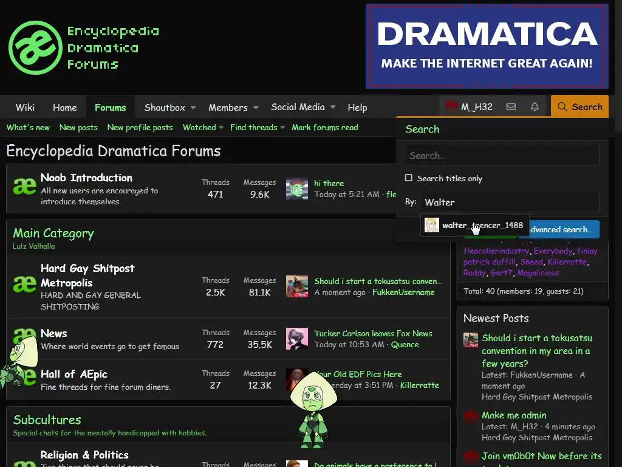Focus the Search keywords input field
This screenshot has width=622, height=467.
(x=502, y=155)
